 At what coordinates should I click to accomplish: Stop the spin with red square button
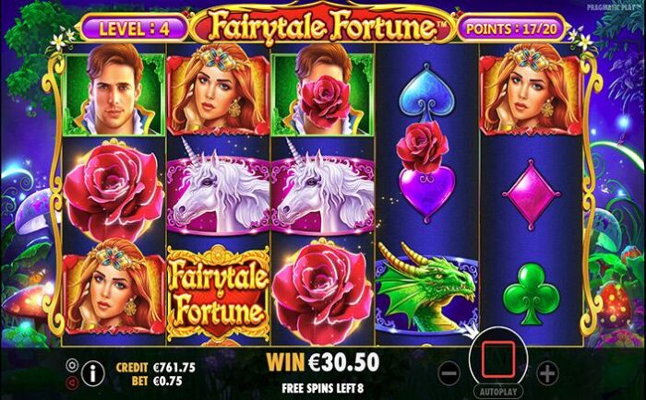[x=498, y=359]
